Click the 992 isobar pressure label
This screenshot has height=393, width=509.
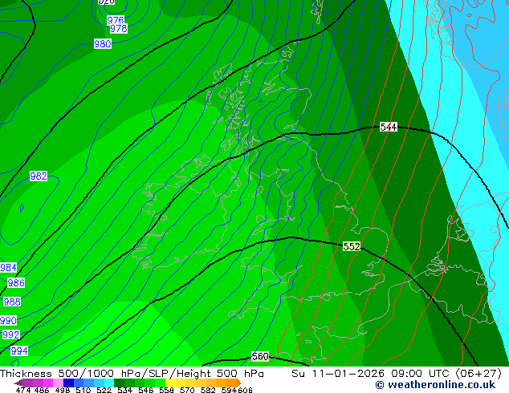(x=11, y=334)
